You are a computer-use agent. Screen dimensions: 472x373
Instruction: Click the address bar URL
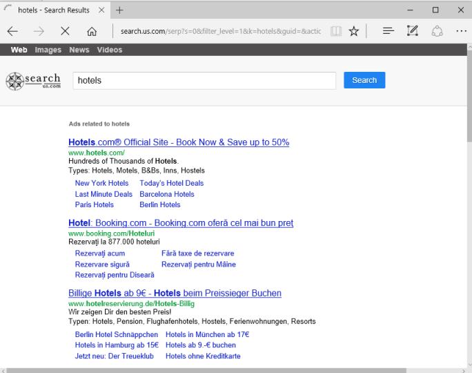click(221, 31)
